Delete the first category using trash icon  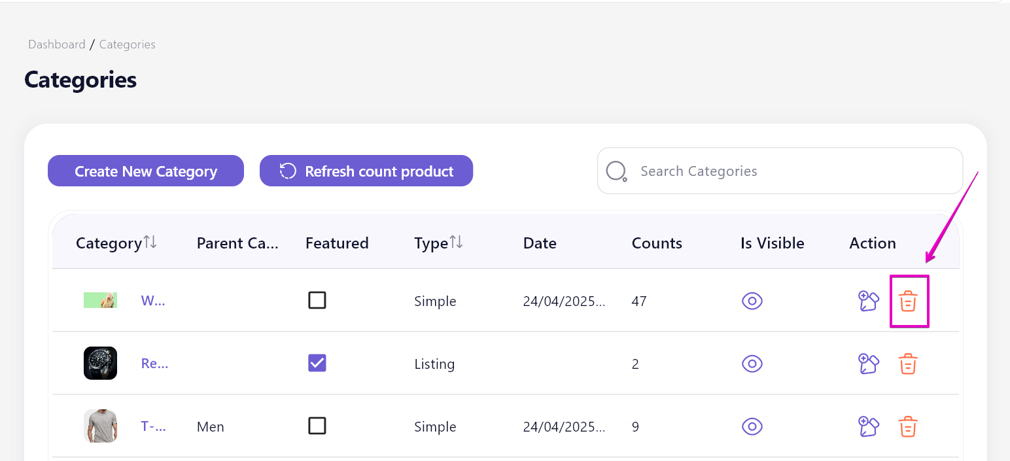coord(907,301)
